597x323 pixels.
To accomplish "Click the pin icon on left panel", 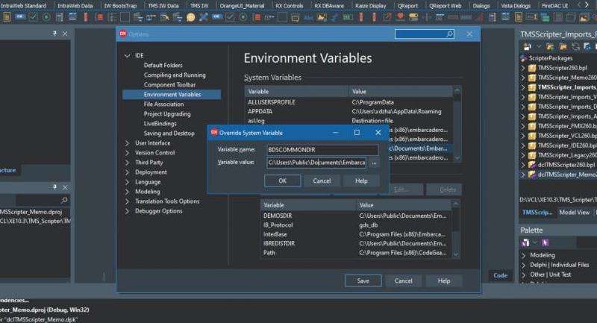I will click(54, 187).
